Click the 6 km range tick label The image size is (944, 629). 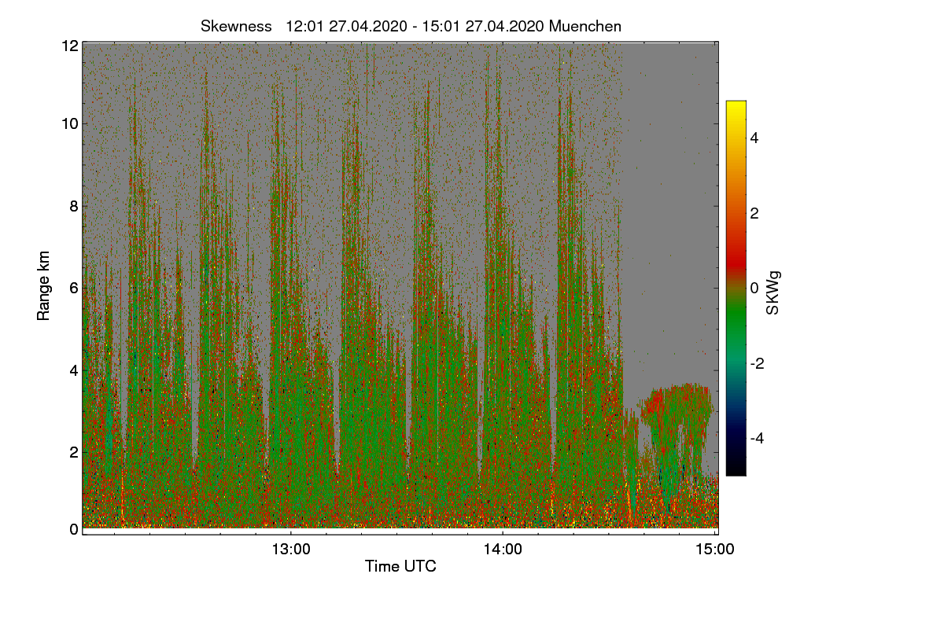(x=74, y=288)
